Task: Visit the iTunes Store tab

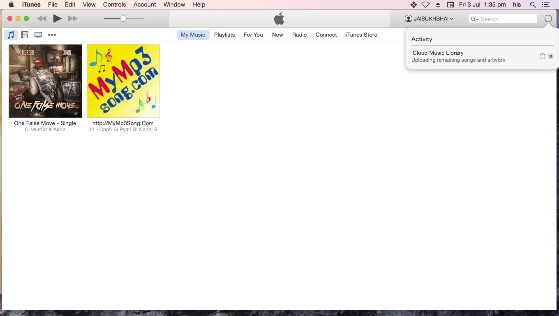Action: 362,35
